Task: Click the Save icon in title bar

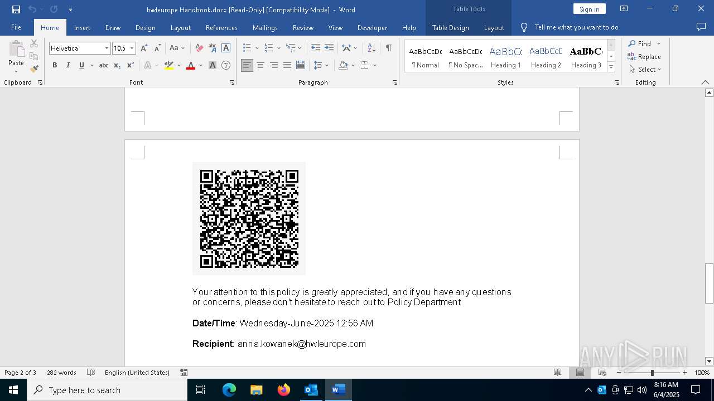Action: pos(16,9)
